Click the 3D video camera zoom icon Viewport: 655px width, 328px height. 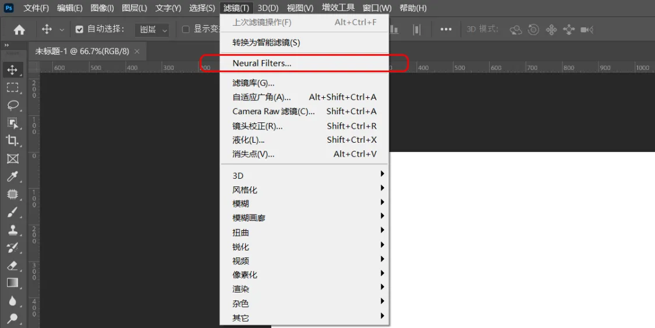587,30
